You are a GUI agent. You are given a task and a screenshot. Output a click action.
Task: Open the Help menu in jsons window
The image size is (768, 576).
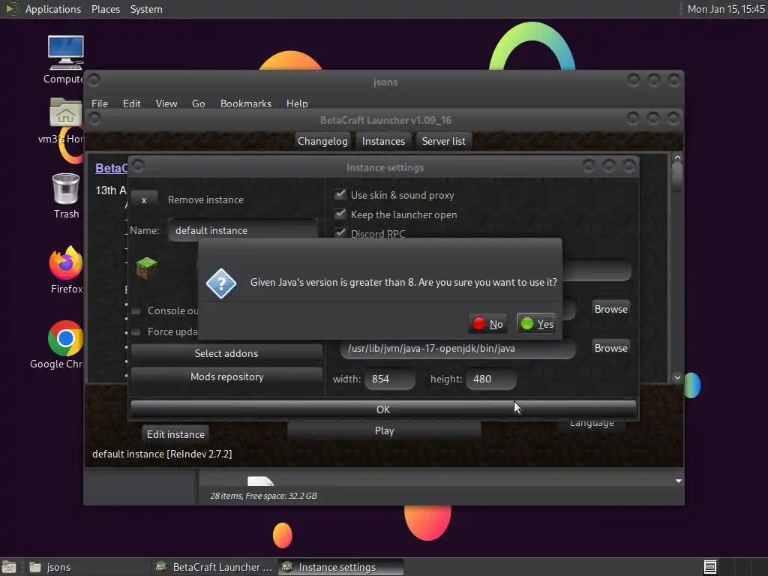(x=297, y=103)
